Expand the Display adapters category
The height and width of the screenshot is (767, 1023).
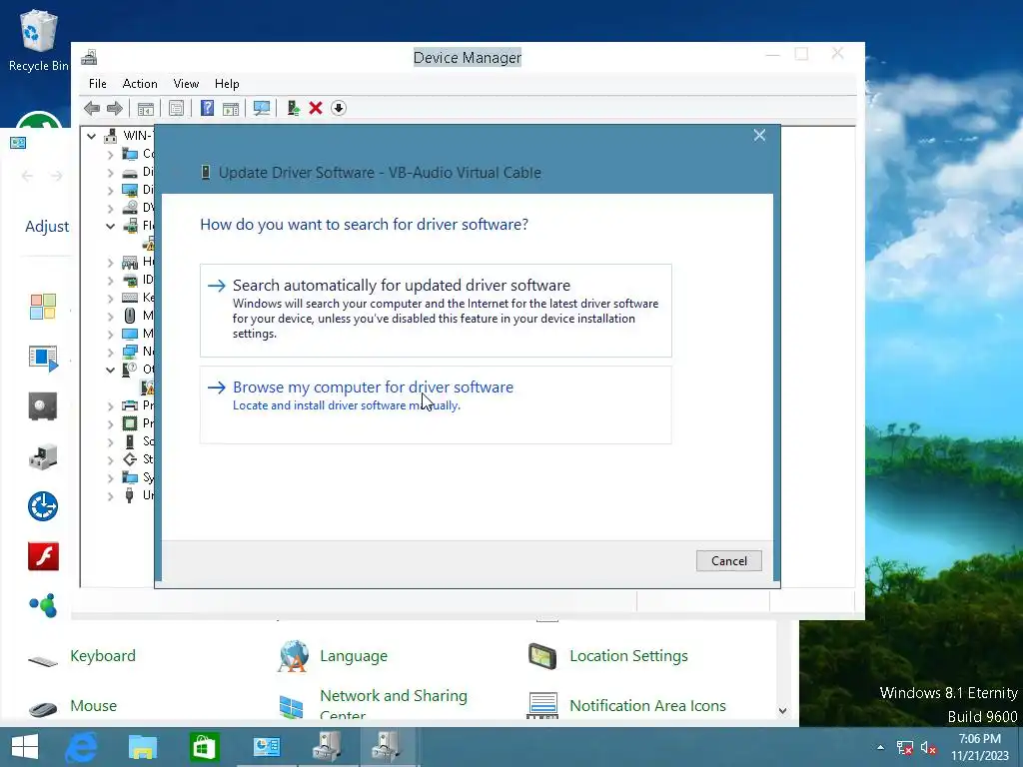pyautogui.click(x=110, y=191)
